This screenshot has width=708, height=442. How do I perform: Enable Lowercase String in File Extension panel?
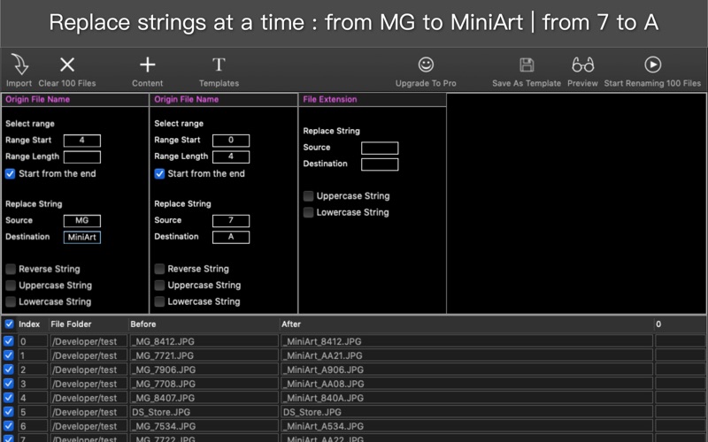pyautogui.click(x=308, y=212)
